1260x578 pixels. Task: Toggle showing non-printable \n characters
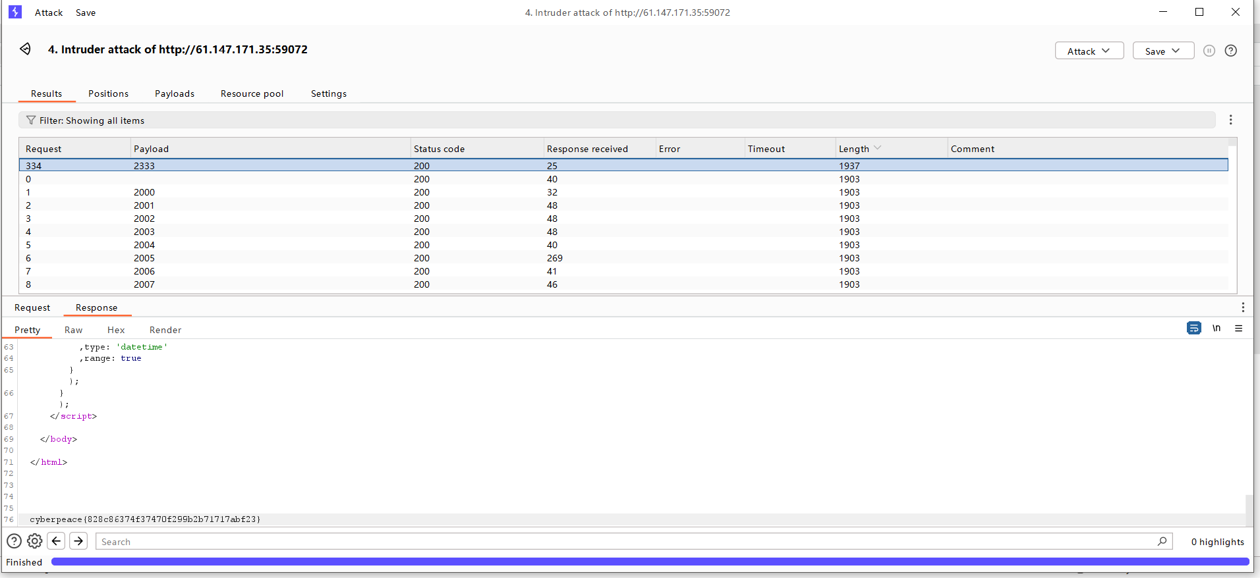coord(1216,328)
